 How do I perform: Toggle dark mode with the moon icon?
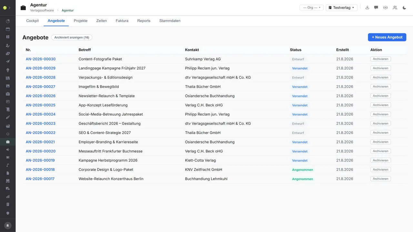[x=404, y=7]
